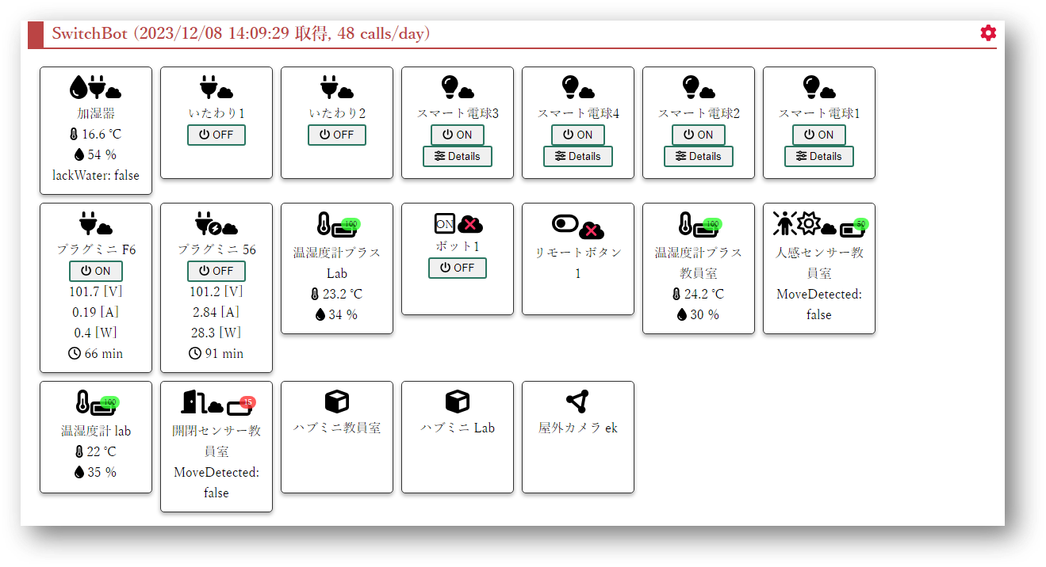
Task: Click the clock icon beside 66 min
Action: (75, 353)
